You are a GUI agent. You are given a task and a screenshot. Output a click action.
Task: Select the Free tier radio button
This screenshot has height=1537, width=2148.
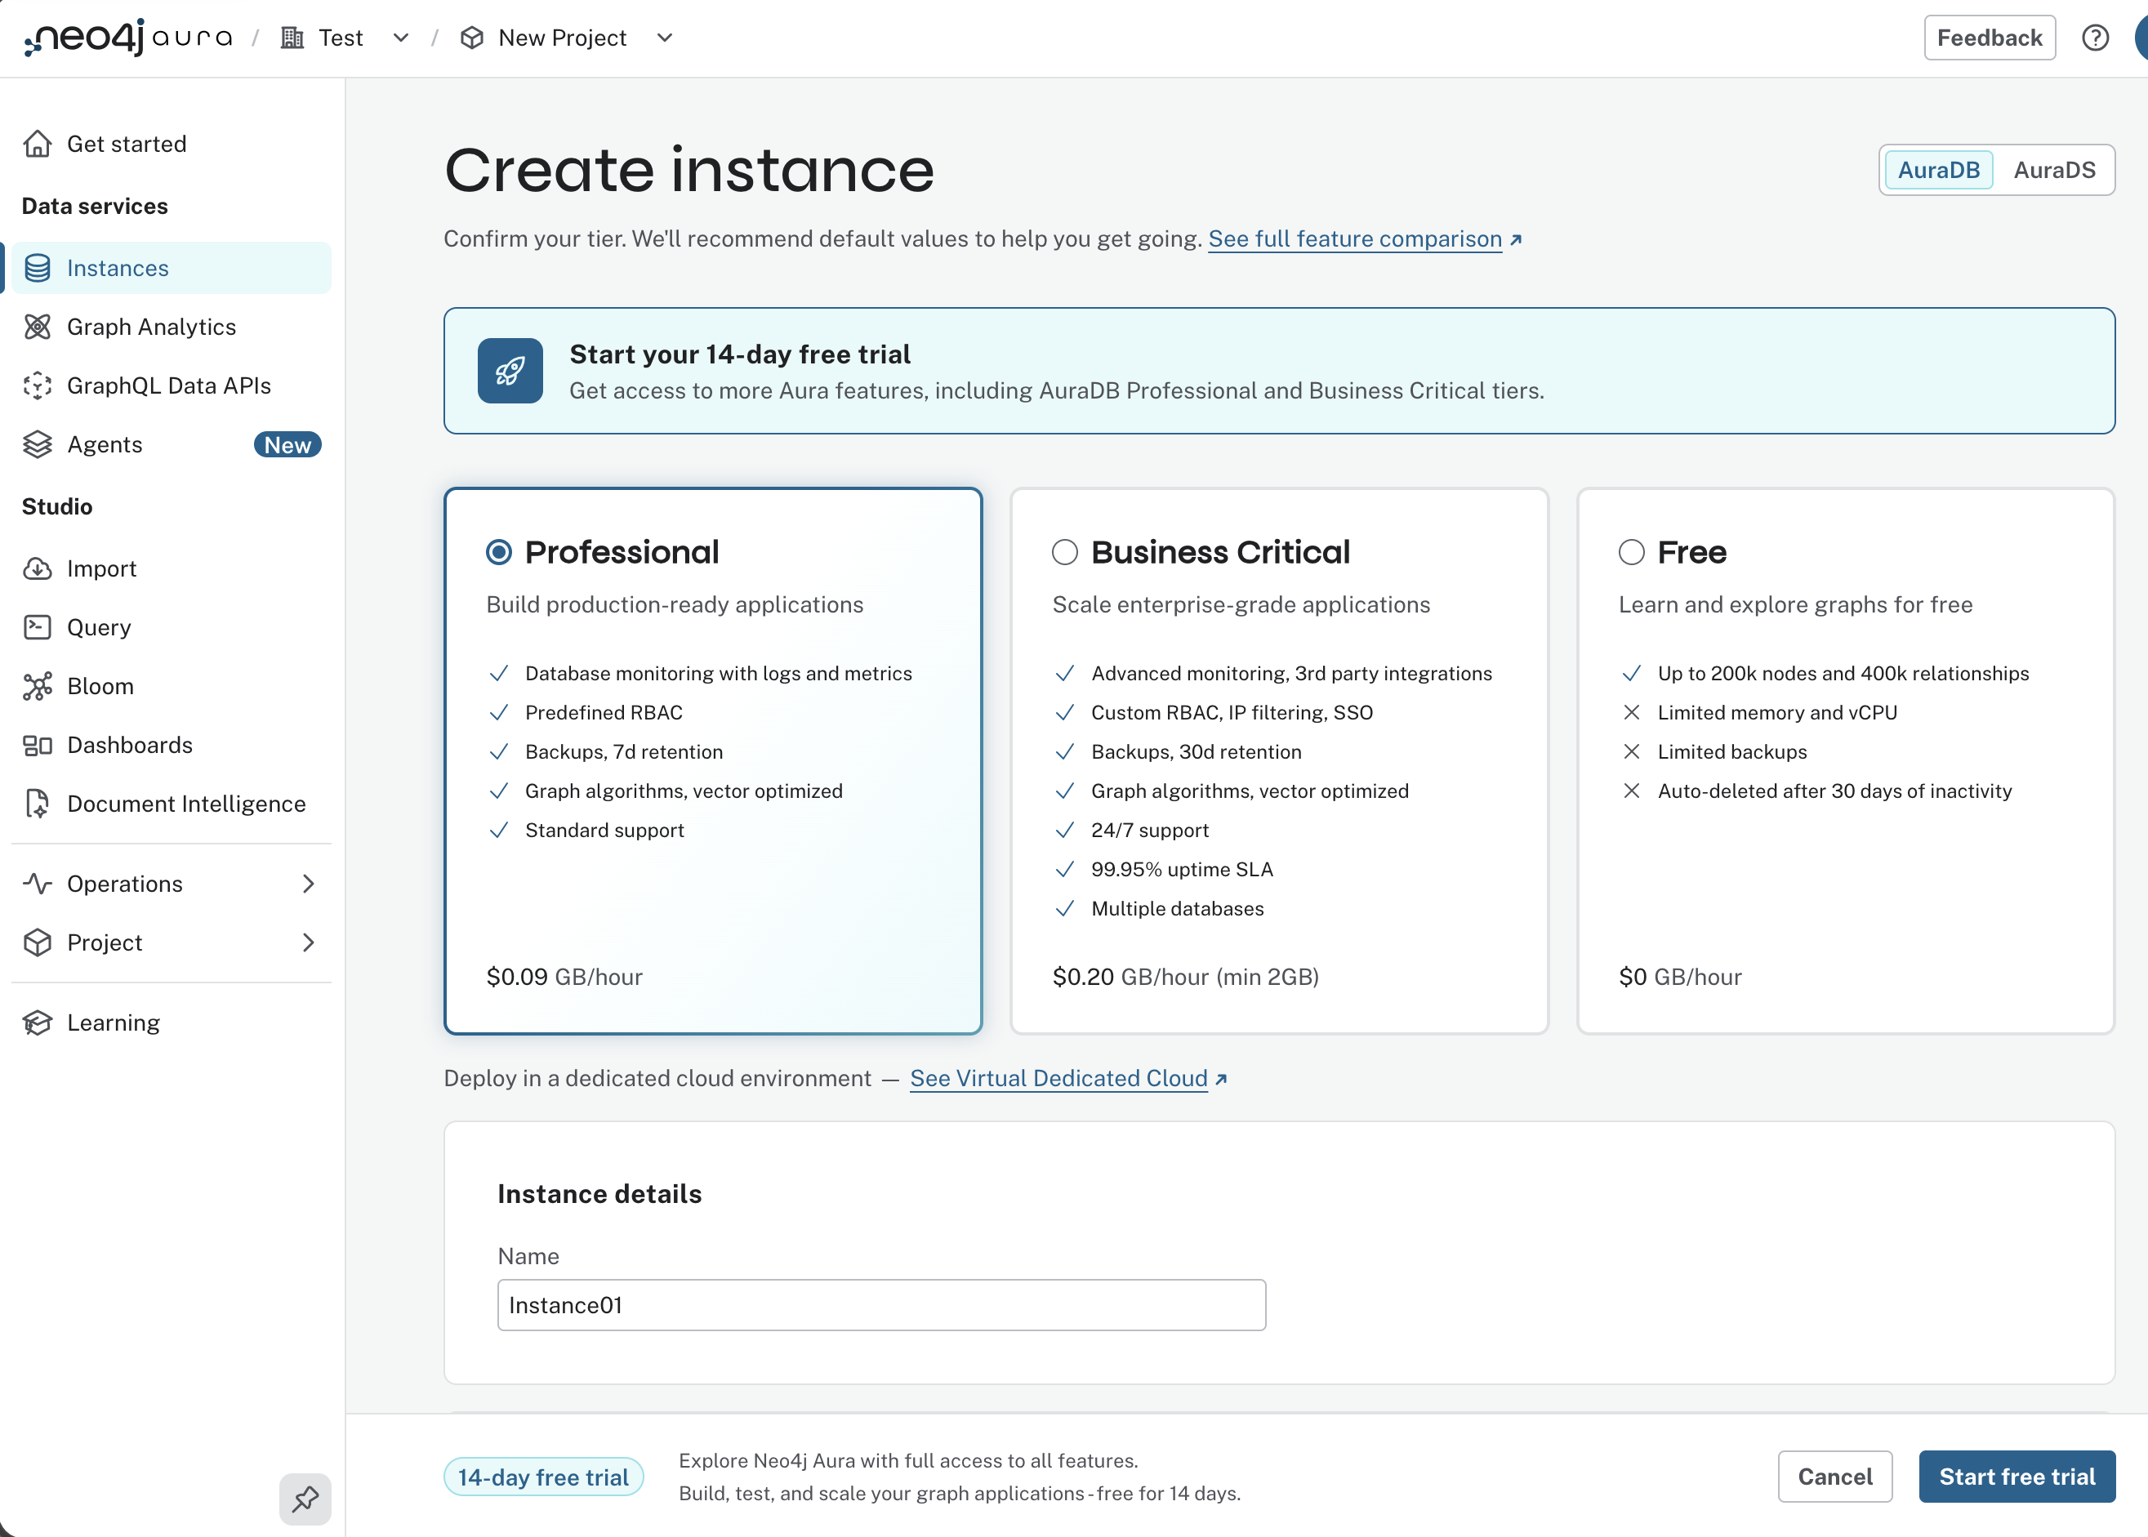[1631, 552]
